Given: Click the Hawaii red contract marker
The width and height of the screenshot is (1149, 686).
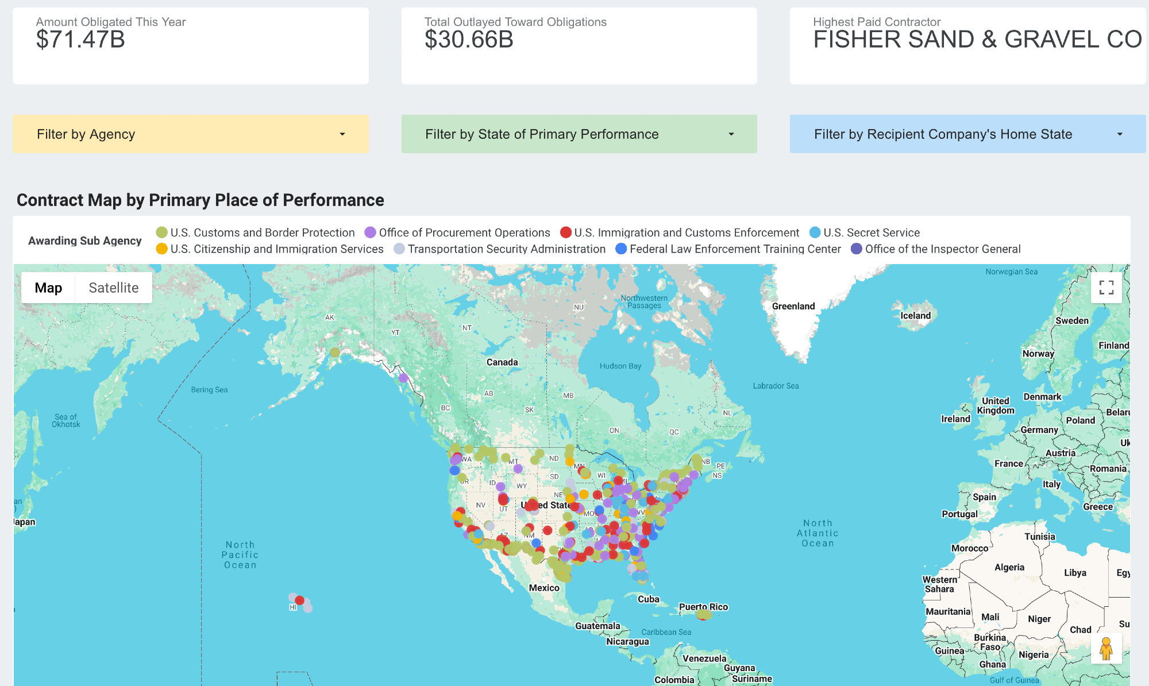Looking at the screenshot, I should tap(299, 600).
